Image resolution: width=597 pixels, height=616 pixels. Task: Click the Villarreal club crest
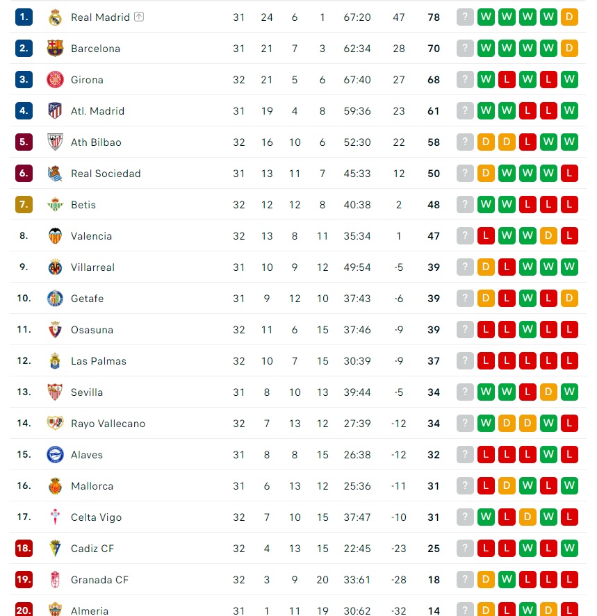55,267
